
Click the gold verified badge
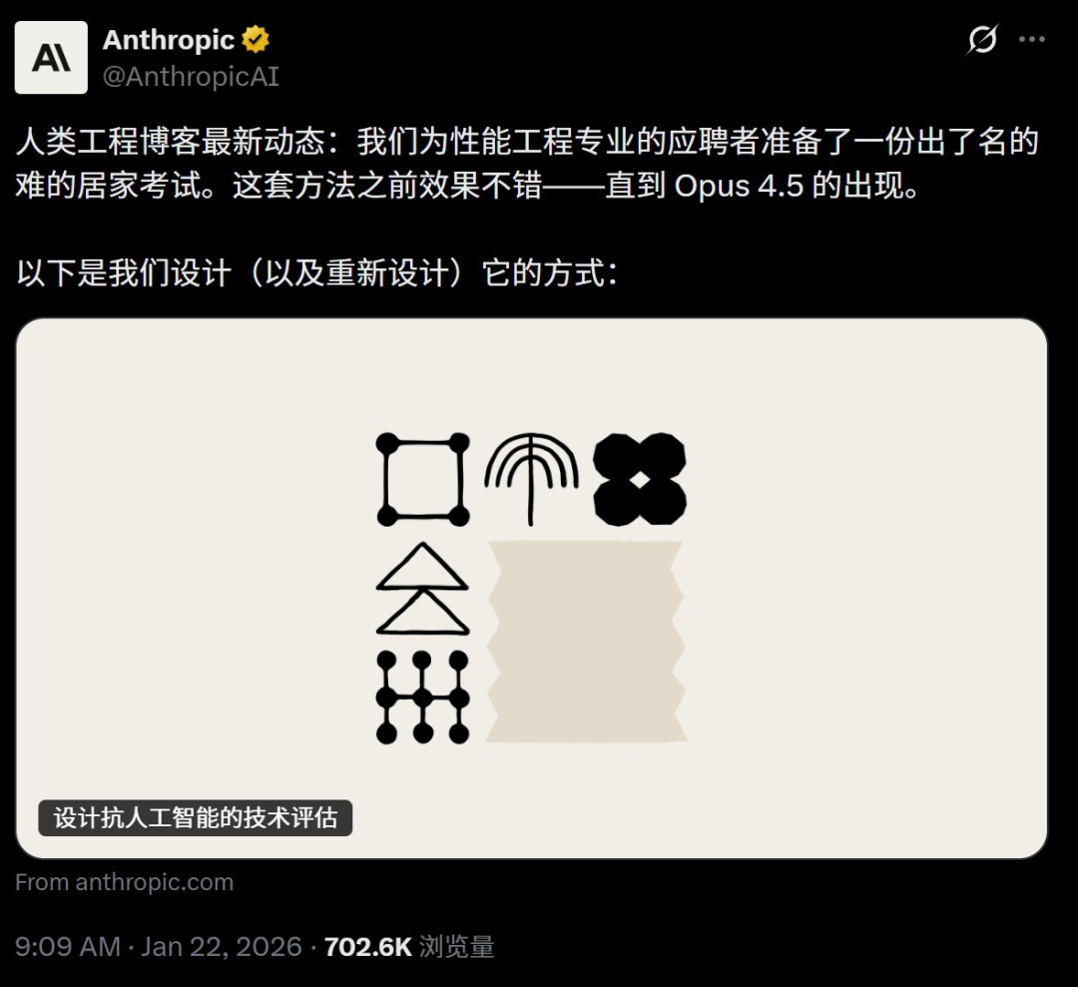(256, 40)
